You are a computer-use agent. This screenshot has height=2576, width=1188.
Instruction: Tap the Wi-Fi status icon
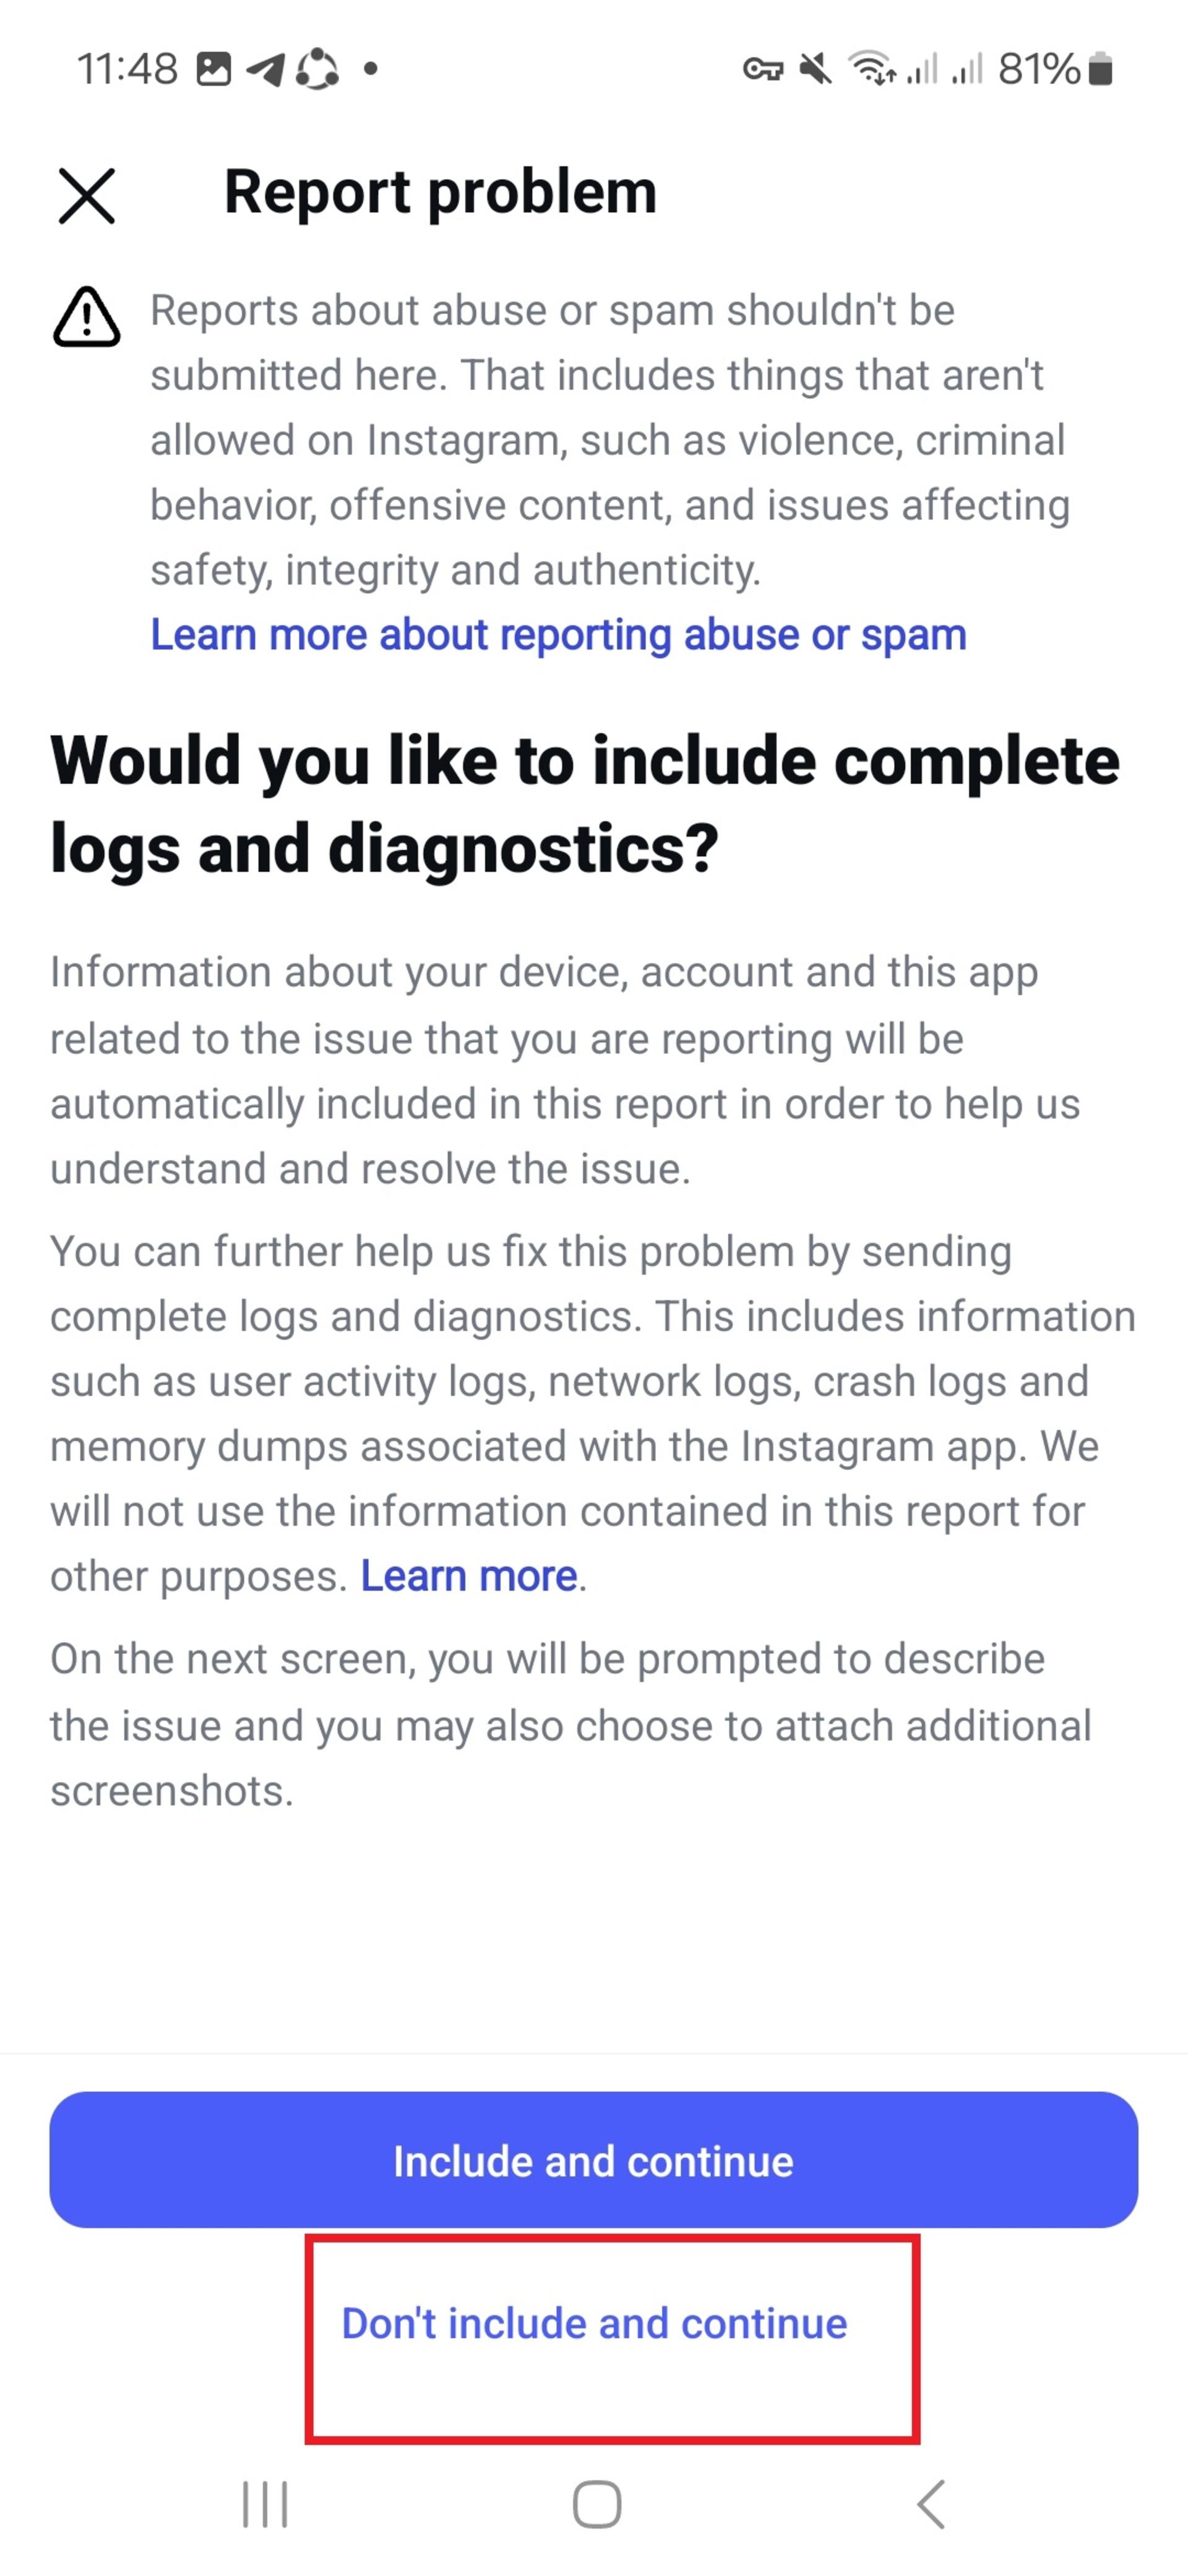pos(872,68)
